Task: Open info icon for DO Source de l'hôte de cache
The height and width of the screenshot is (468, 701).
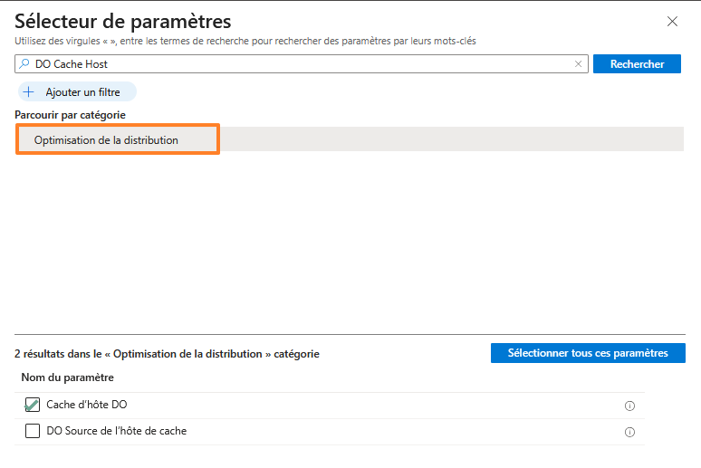Action: pyautogui.click(x=629, y=432)
